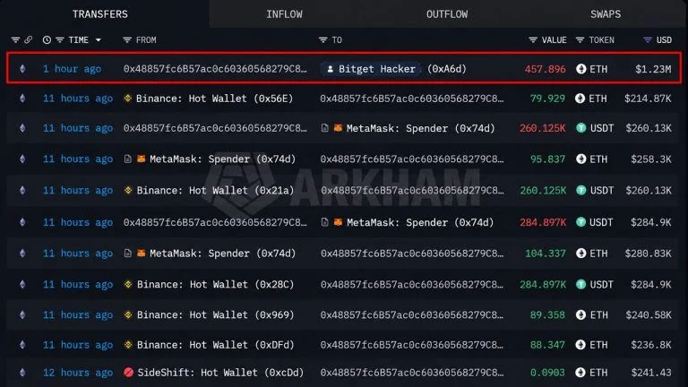Click the Ethereum icon on the Bitget Hacker row
Screen dimensions: 688x387
coord(22,69)
